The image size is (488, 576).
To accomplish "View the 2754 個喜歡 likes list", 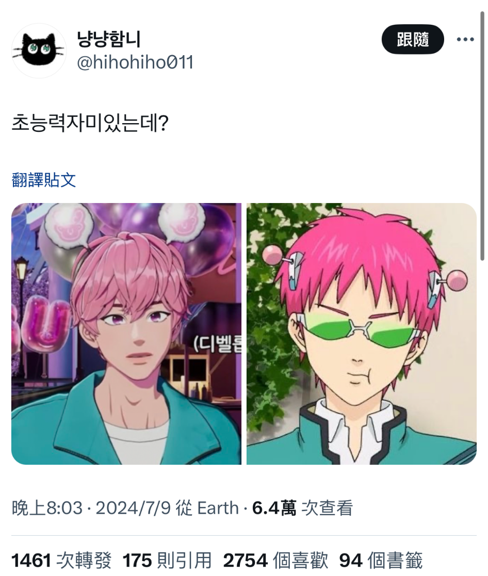I will (x=275, y=561).
